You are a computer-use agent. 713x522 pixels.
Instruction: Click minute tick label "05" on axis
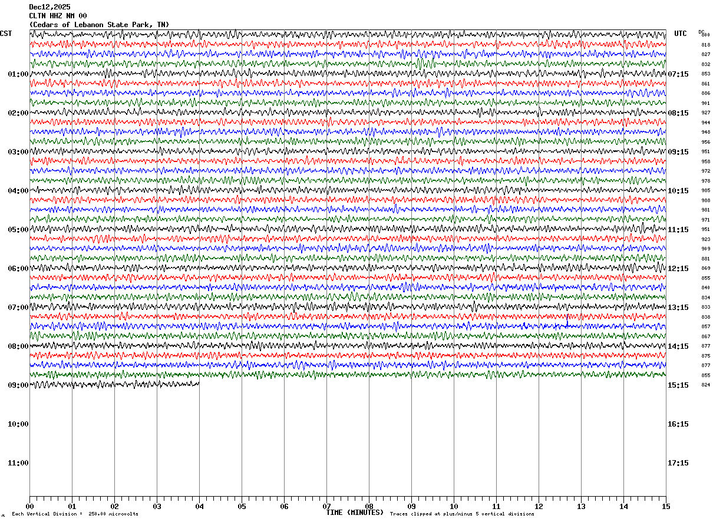(242, 507)
